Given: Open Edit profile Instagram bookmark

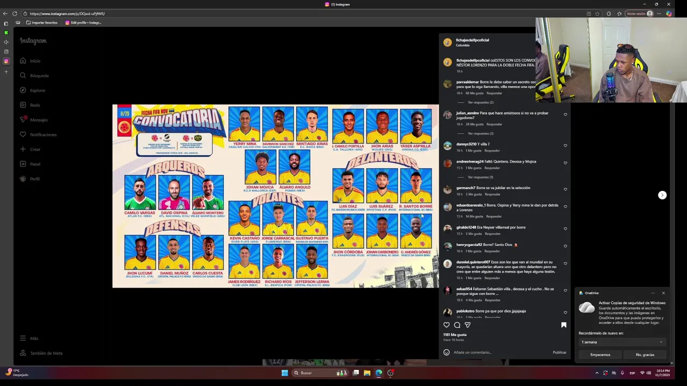Looking at the screenshot, I should point(83,23).
